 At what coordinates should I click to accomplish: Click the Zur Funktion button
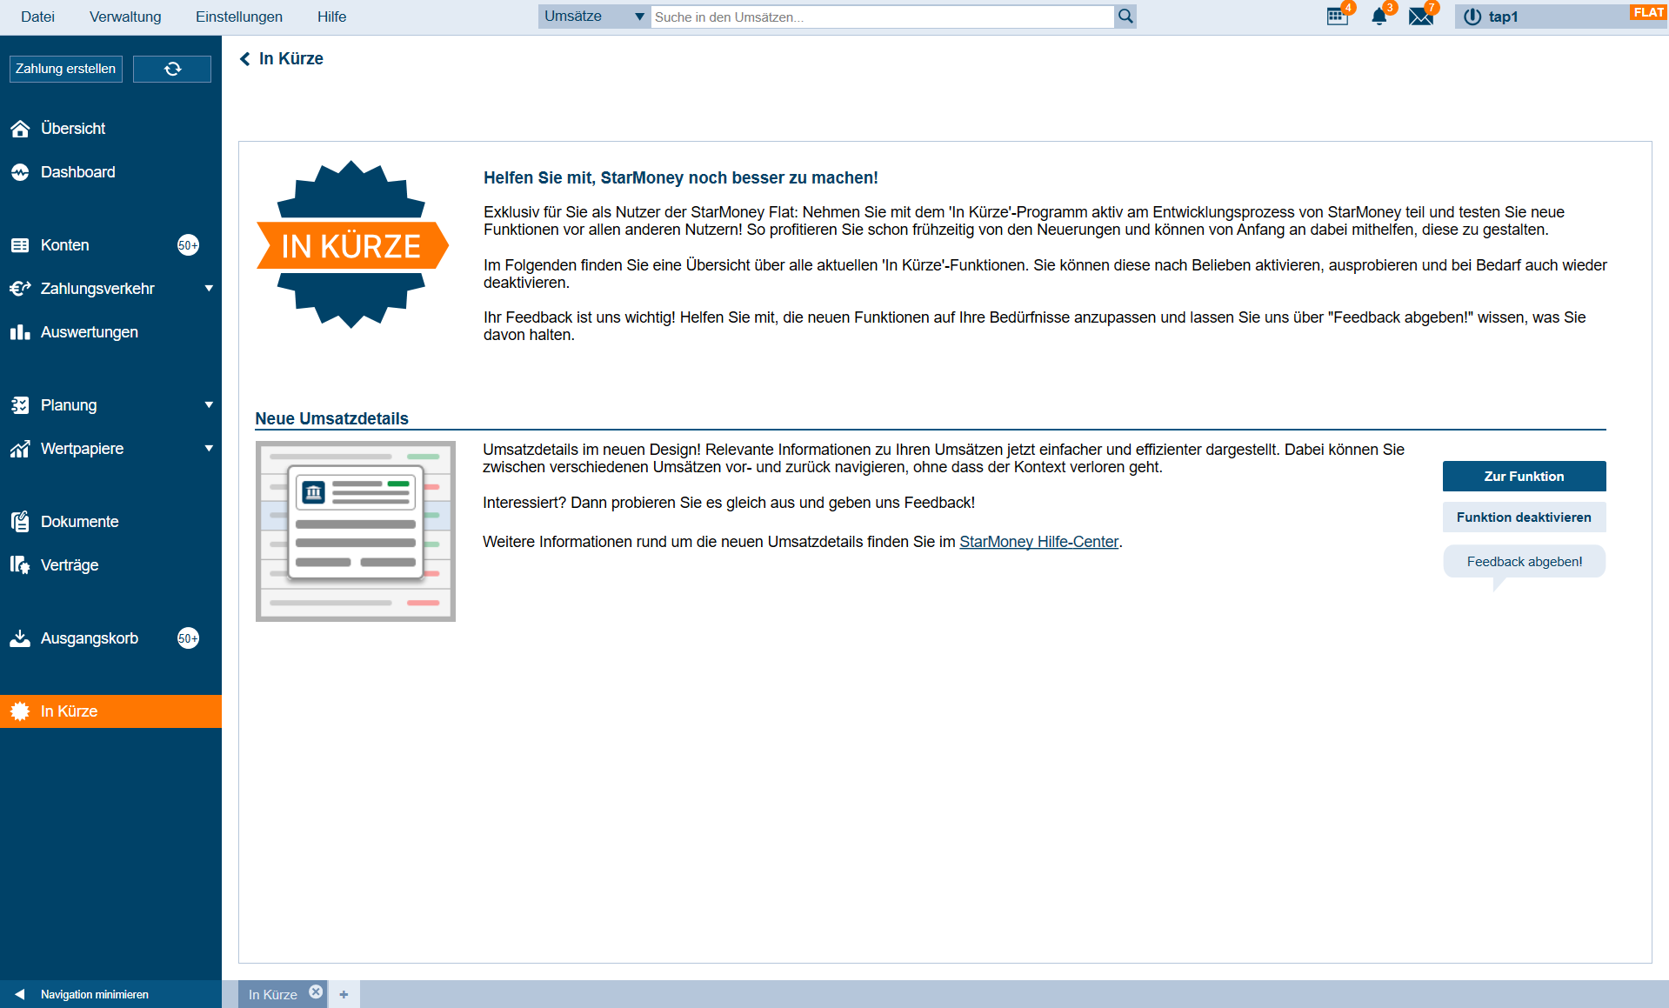pyautogui.click(x=1524, y=477)
